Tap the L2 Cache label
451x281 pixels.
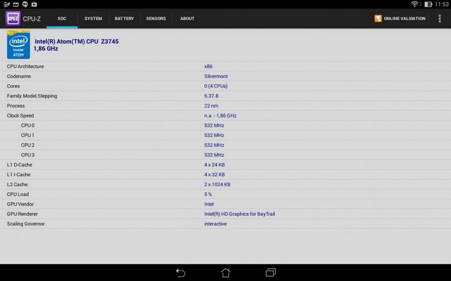point(17,184)
